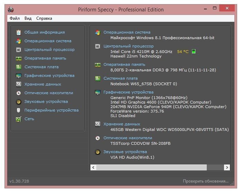Screen dimensions: 243x195
Task: Click Графические устройства heading in summary panel
Action: point(128,92)
